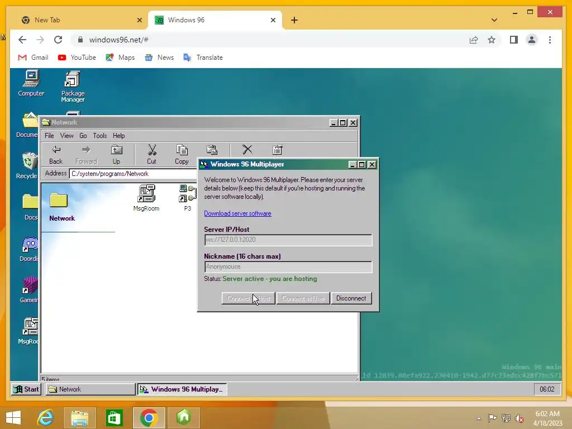Click the Delete X toolbar icon
572x429 pixels.
[247, 150]
